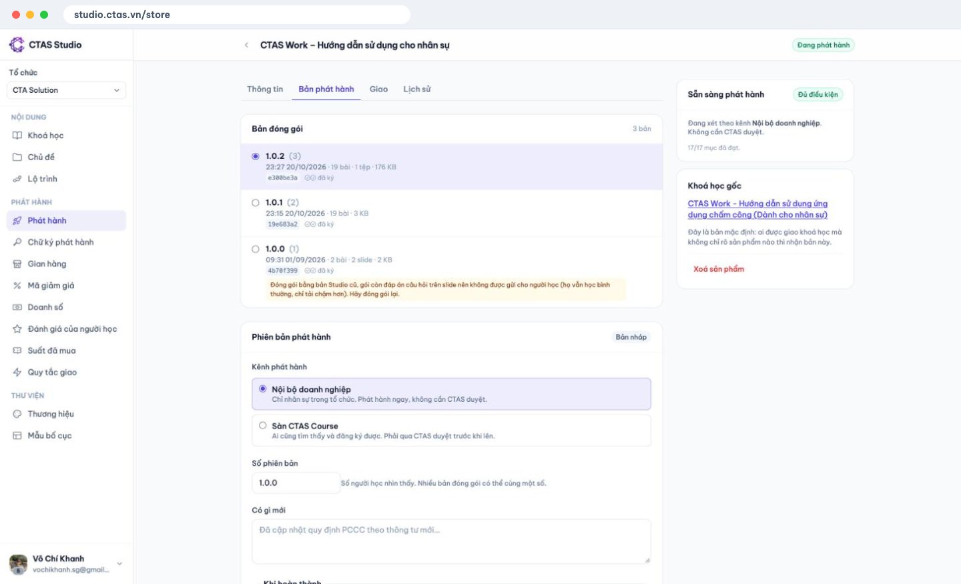
Task: Click the Đủ điều kiện badge
Action: coord(818,95)
